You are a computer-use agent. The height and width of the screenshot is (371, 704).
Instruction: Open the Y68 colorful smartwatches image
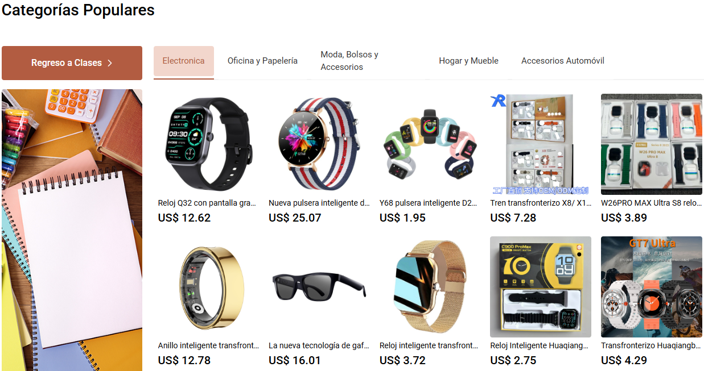tap(430, 144)
